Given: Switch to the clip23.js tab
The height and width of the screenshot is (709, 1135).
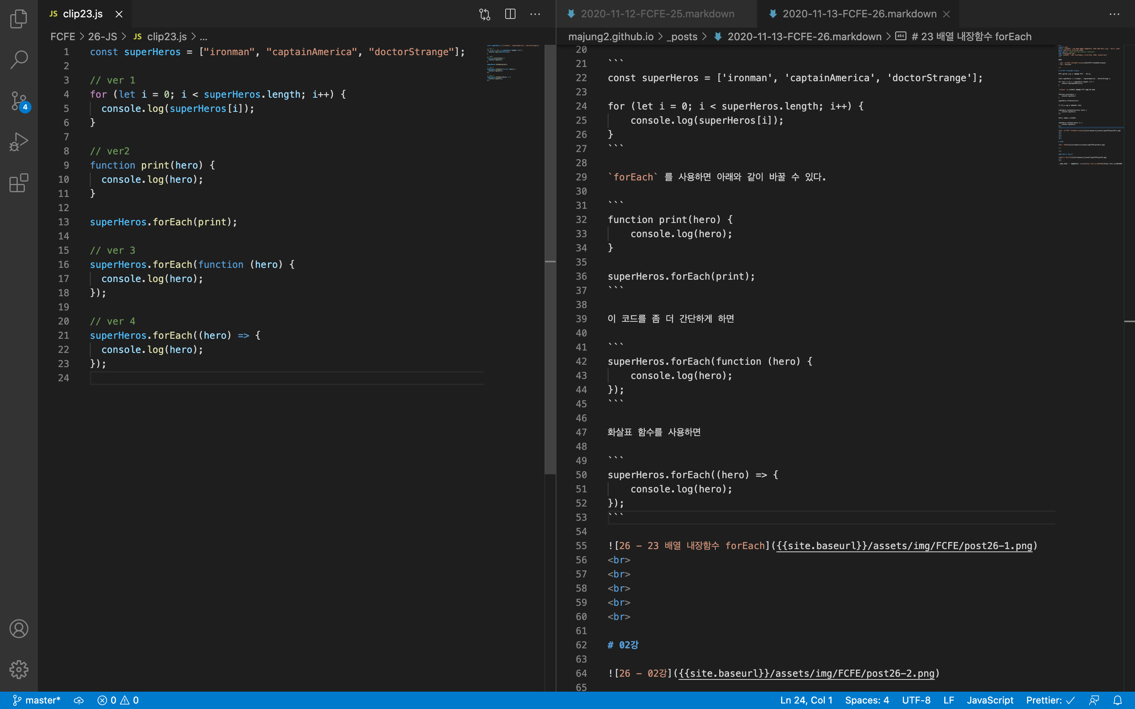Looking at the screenshot, I should pos(82,14).
